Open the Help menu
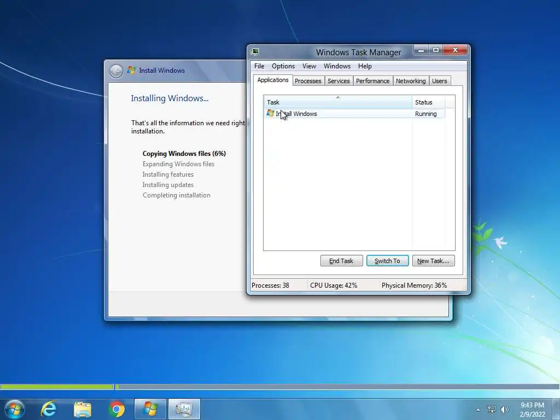The width and height of the screenshot is (560, 420). pyautogui.click(x=365, y=66)
